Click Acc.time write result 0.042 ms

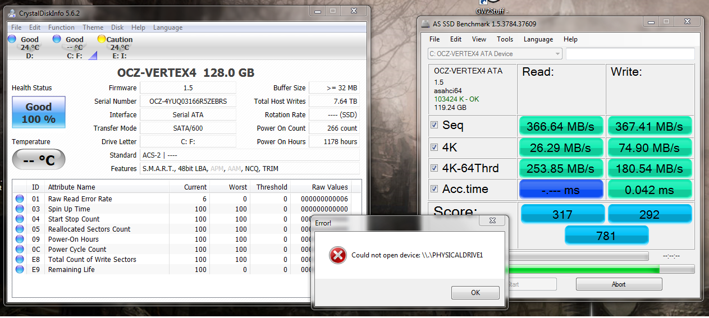650,190
